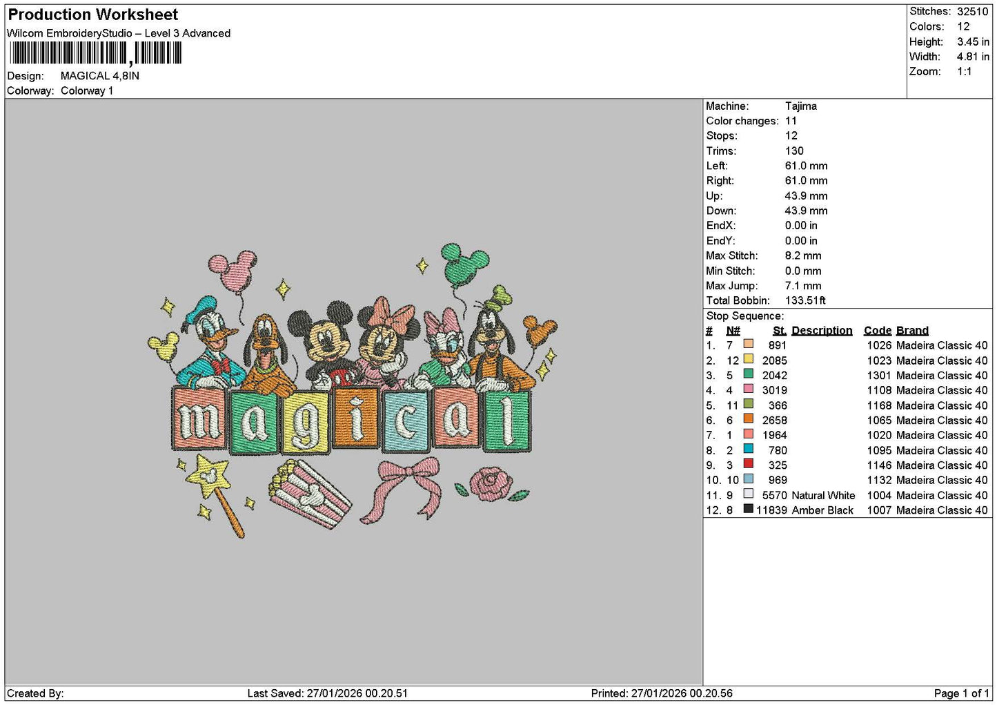997x705 pixels.
Task: Click the 'Brand' column header
Action: tap(912, 331)
